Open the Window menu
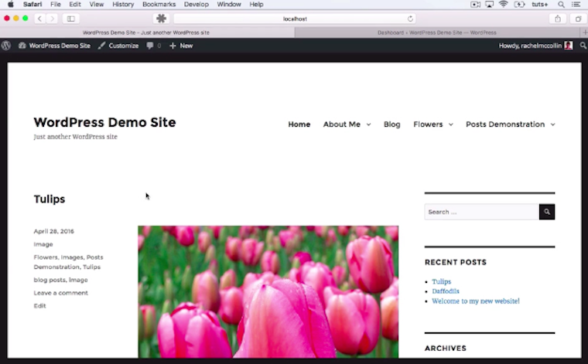This screenshot has width=588, height=364. point(229,5)
